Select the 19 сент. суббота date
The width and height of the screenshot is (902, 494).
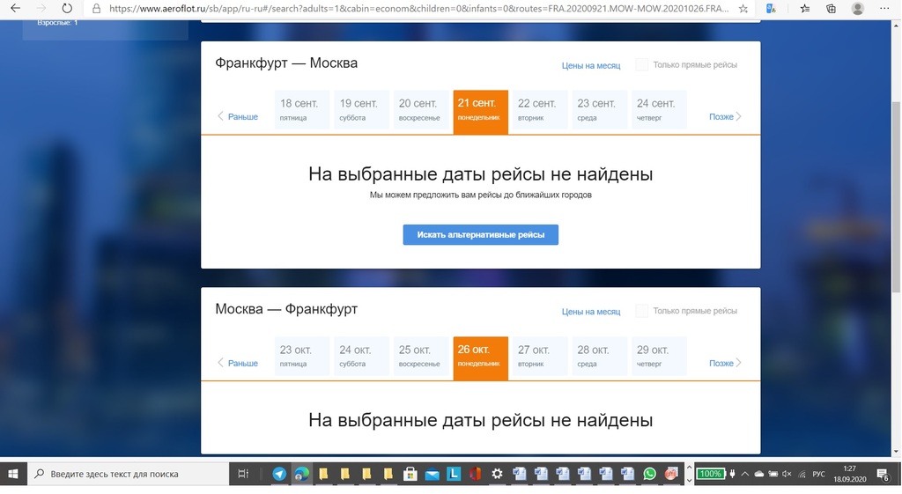tap(360, 110)
